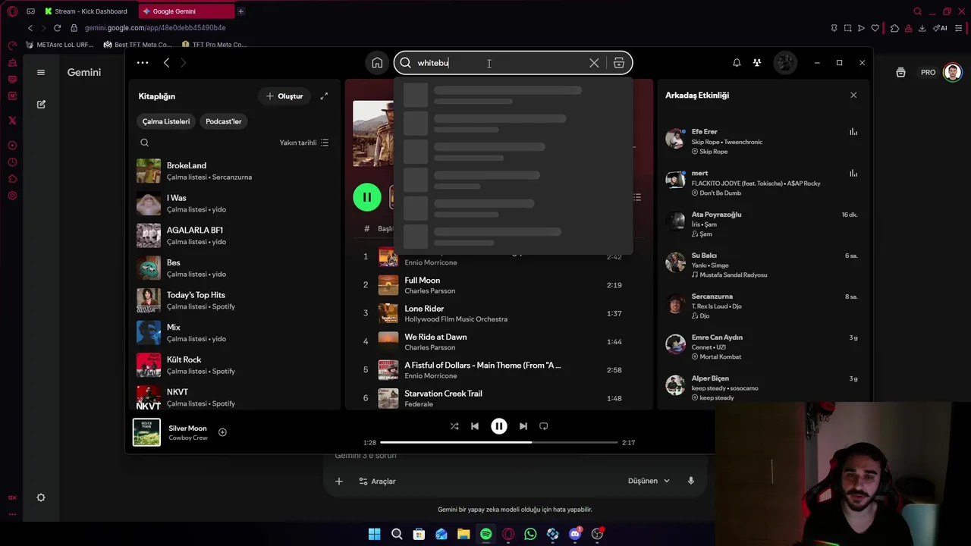The width and height of the screenshot is (971, 546).
Task: Open the METAsrc LoL URF bookmark
Action: click(x=60, y=45)
